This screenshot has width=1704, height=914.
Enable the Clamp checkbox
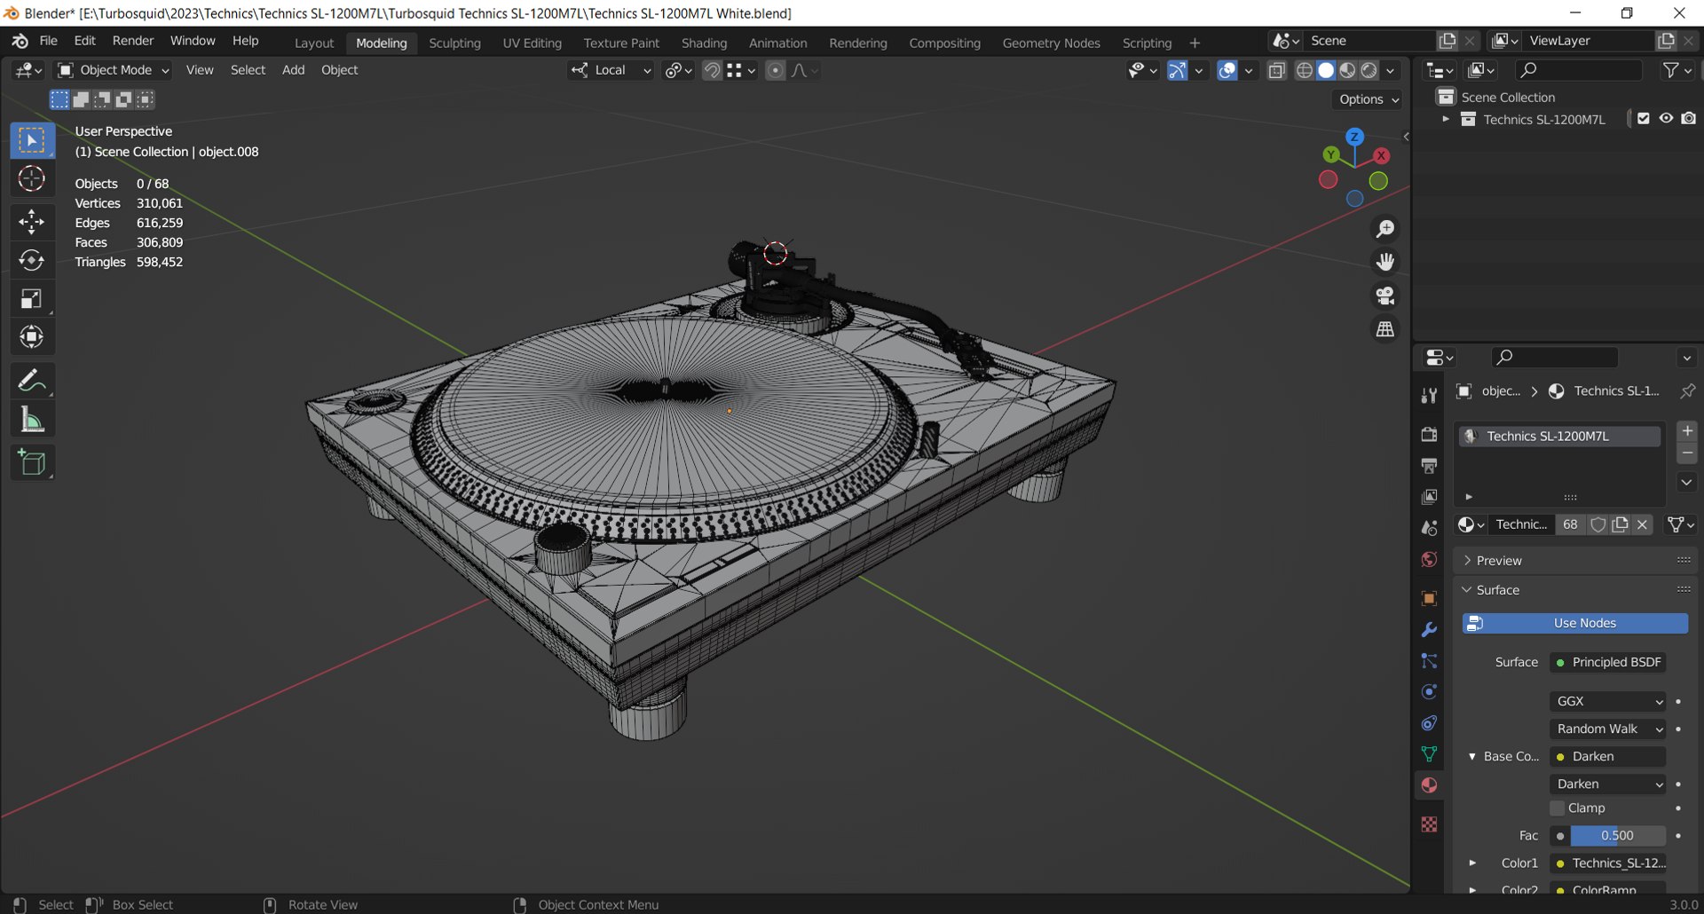(x=1558, y=808)
